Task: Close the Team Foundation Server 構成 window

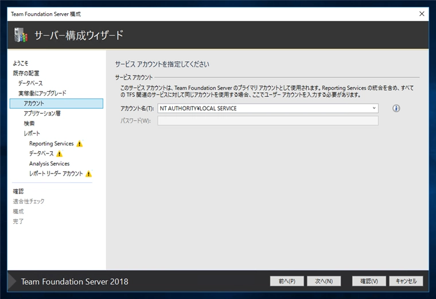Action: tap(422, 14)
